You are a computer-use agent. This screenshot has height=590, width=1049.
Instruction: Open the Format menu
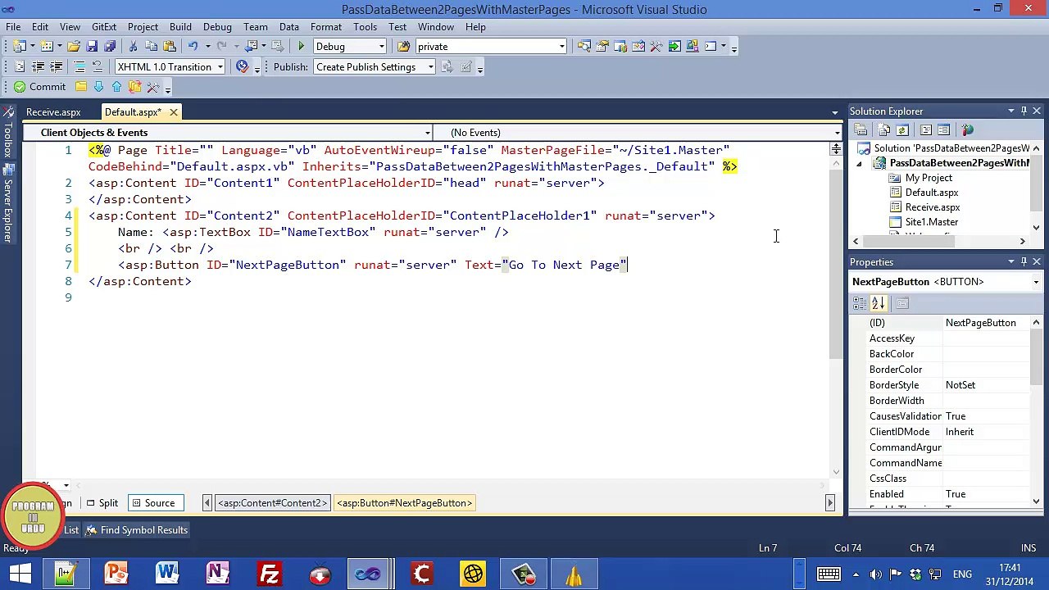pos(326,27)
